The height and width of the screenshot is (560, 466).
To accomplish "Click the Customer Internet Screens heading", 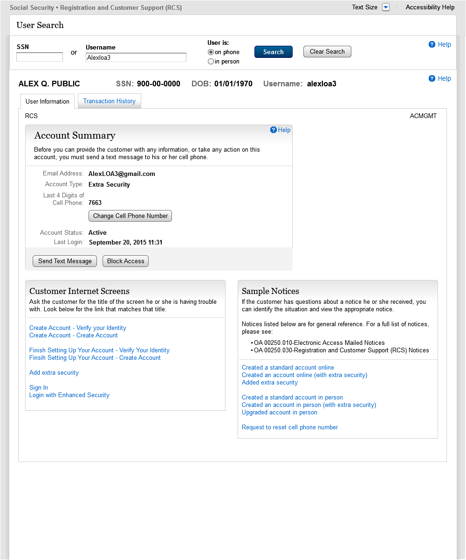I will (80, 291).
